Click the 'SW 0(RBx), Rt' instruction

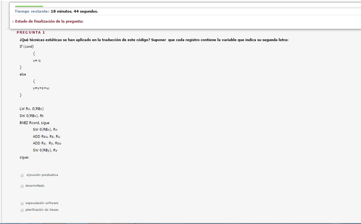32,116
